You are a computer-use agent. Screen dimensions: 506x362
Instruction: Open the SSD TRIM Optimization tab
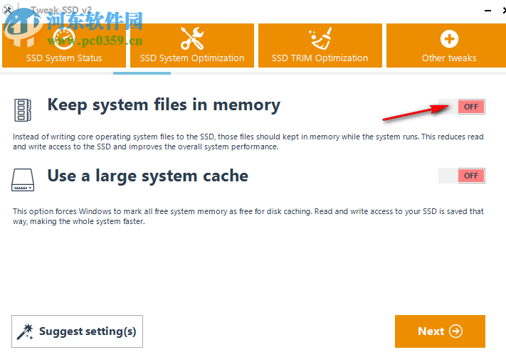coord(320,46)
